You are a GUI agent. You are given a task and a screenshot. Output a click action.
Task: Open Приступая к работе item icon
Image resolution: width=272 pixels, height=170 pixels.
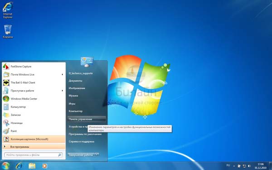pyautogui.click(x=6, y=91)
